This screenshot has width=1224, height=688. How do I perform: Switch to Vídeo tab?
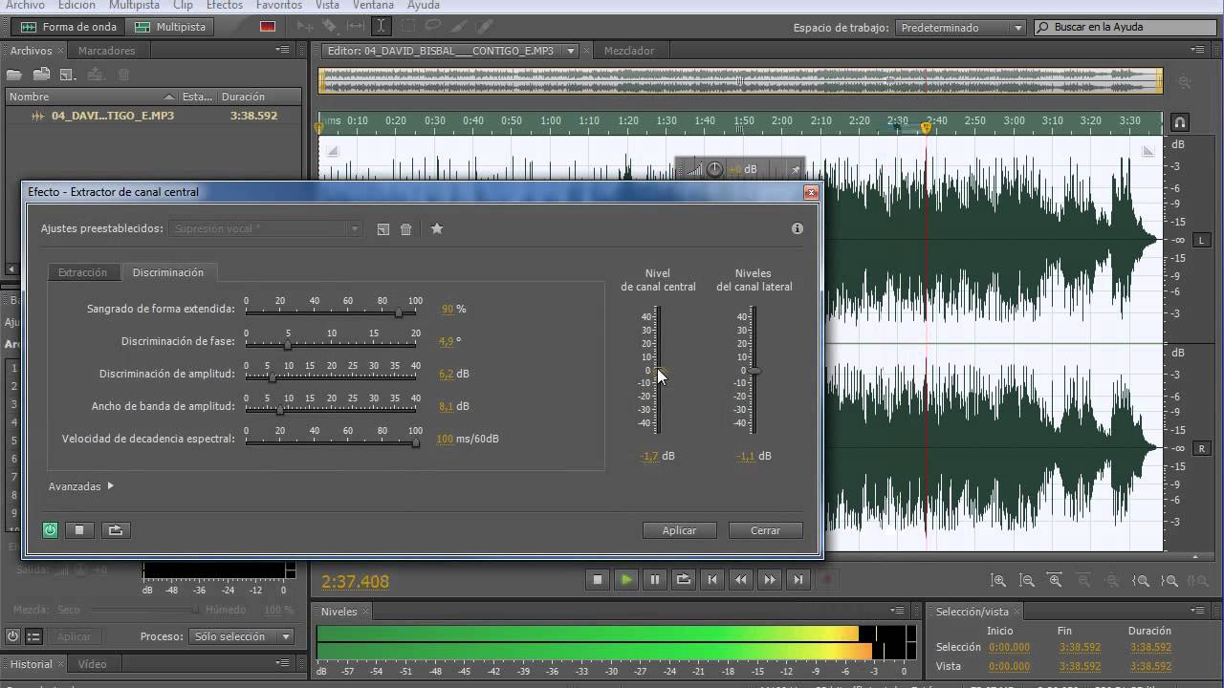(93, 663)
